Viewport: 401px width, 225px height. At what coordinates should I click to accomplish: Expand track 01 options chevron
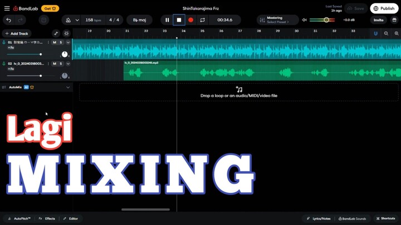click(x=68, y=42)
